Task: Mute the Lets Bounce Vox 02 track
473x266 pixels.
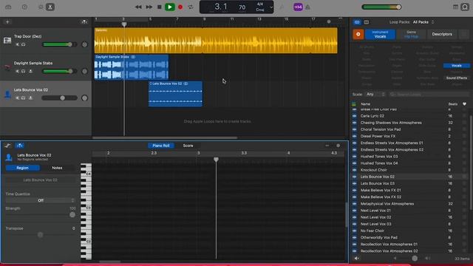Action: pyautogui.click(x=17, y=98)
